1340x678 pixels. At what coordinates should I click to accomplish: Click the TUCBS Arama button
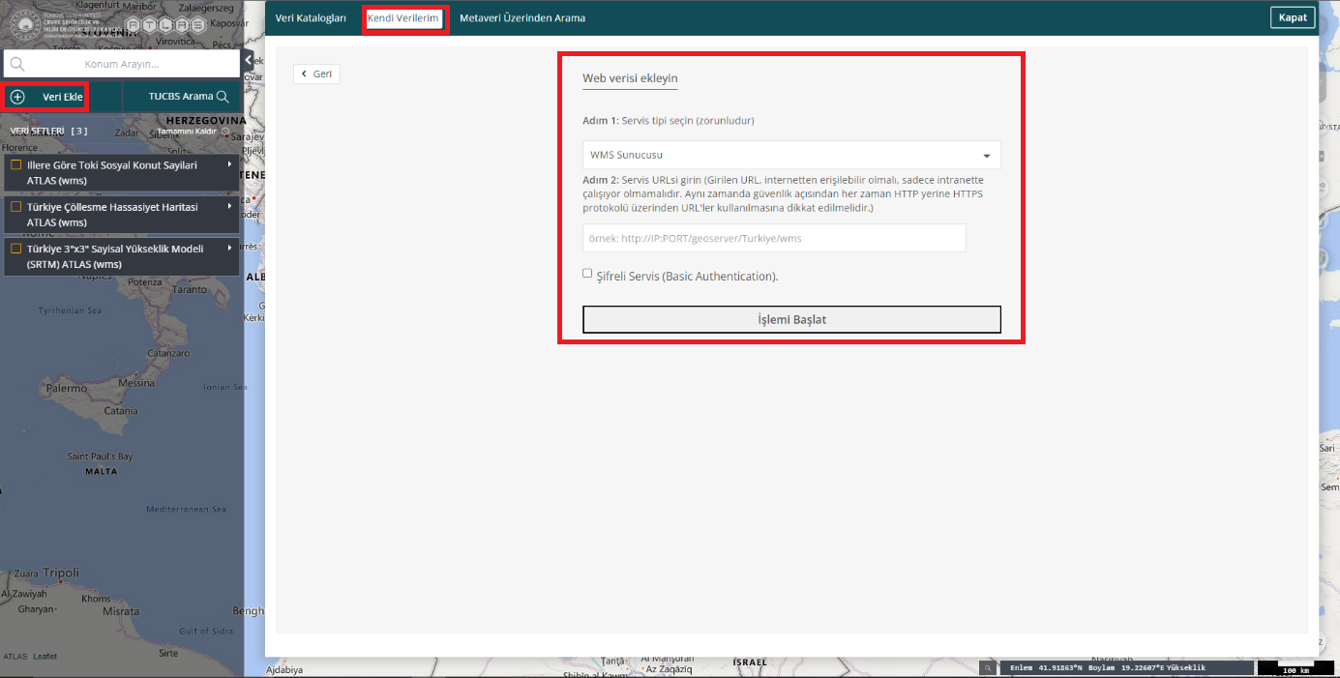click(182, 97)
